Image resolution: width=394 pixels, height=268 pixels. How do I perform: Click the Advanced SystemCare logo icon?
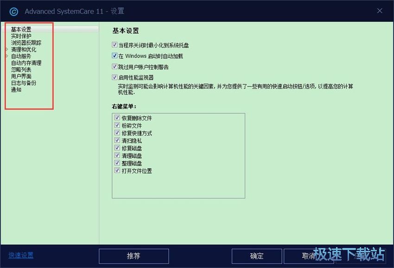[x=13, y=12]
